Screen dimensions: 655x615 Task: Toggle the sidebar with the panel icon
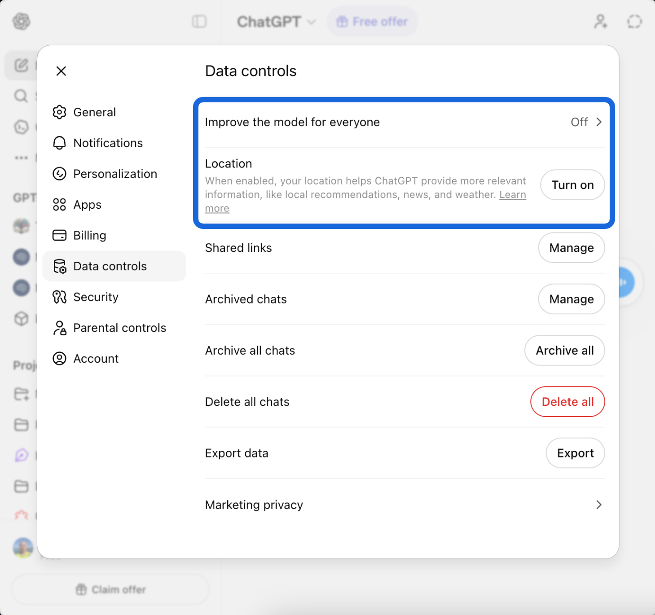pyautogui.click(x=199, y=21)
